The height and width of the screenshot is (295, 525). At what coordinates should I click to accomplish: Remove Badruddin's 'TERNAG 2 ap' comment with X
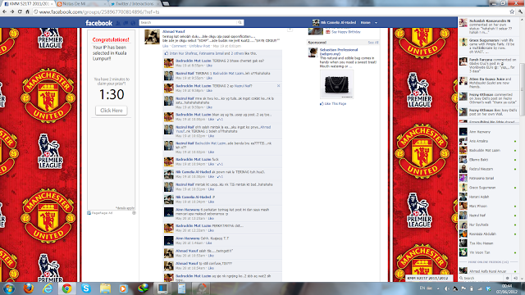tap(278, 86)
